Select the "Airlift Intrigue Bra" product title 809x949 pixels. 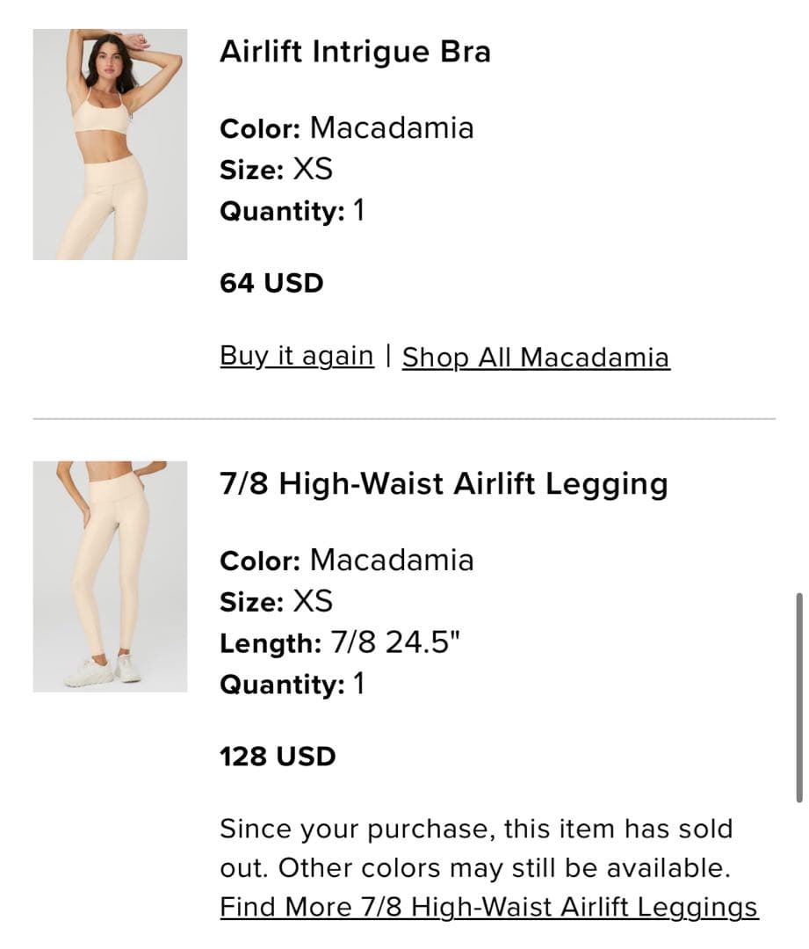tap(355, 52)
